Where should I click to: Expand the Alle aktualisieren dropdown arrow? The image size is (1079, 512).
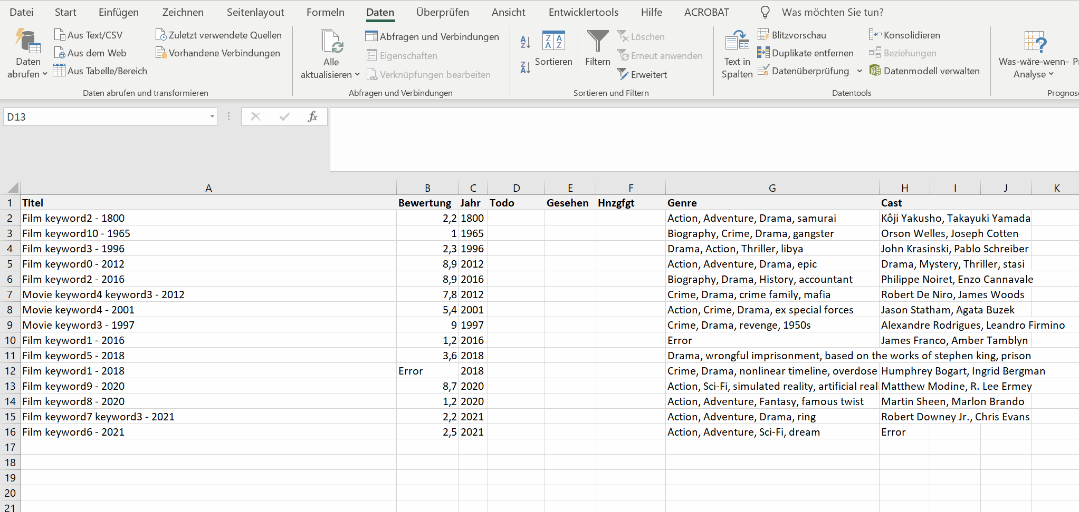coord(357,75)
